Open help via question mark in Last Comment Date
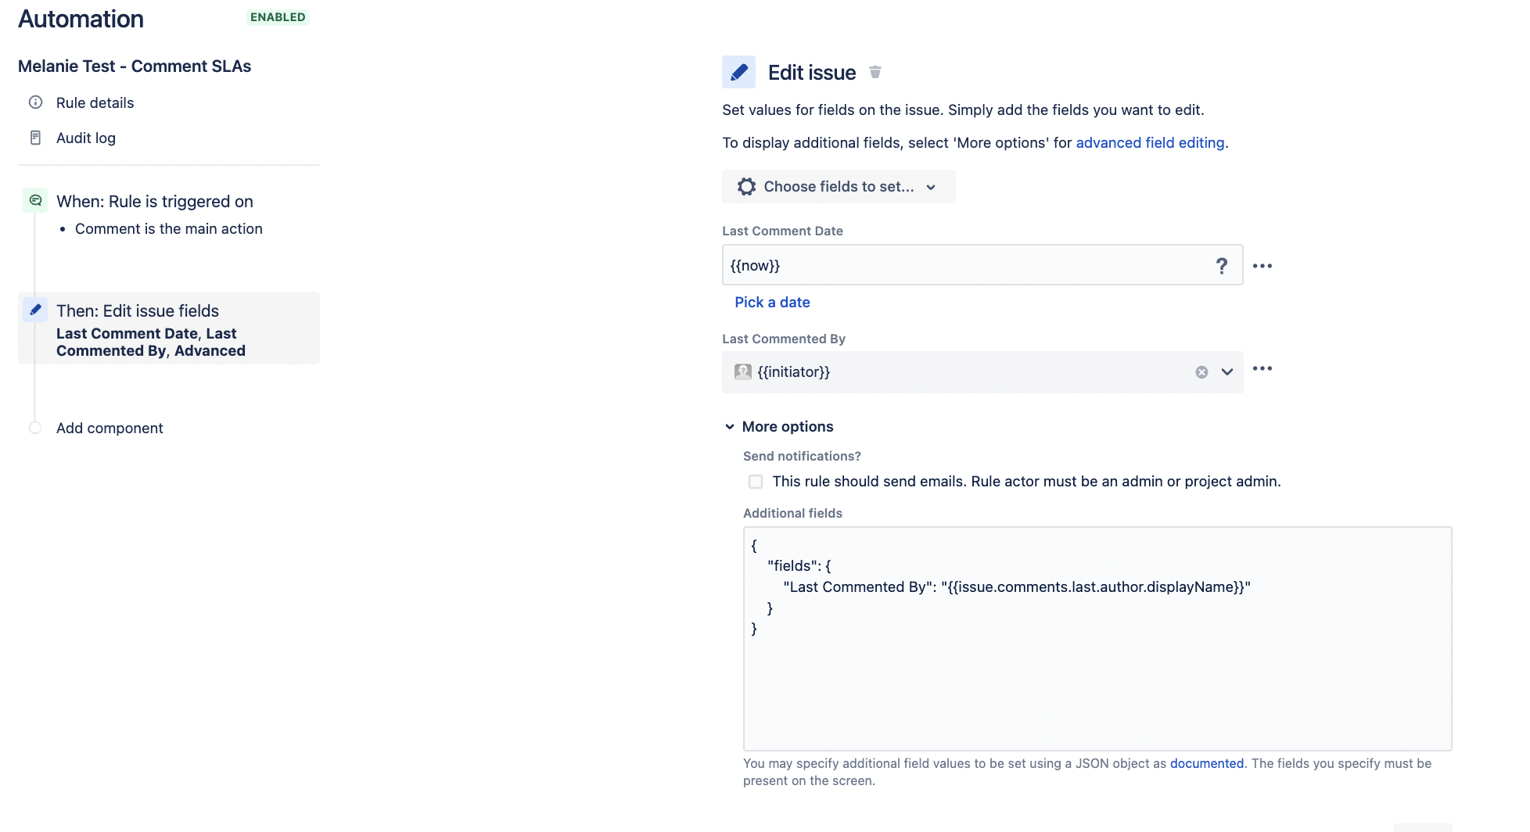1530x832 pixels. [x=1222, y=266]
